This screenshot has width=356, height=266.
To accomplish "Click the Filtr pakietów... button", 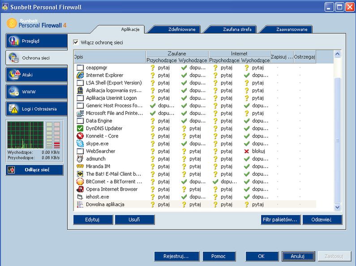I will coord(280,220).
